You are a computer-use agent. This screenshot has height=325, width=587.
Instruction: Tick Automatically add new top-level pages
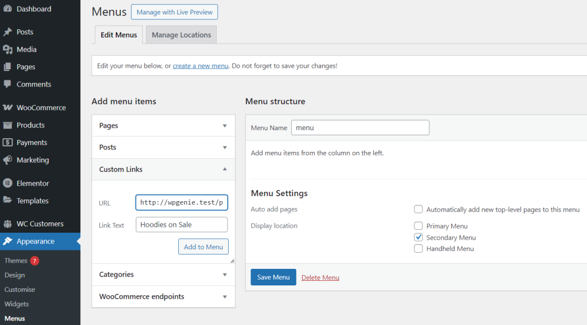click(418, 210)
